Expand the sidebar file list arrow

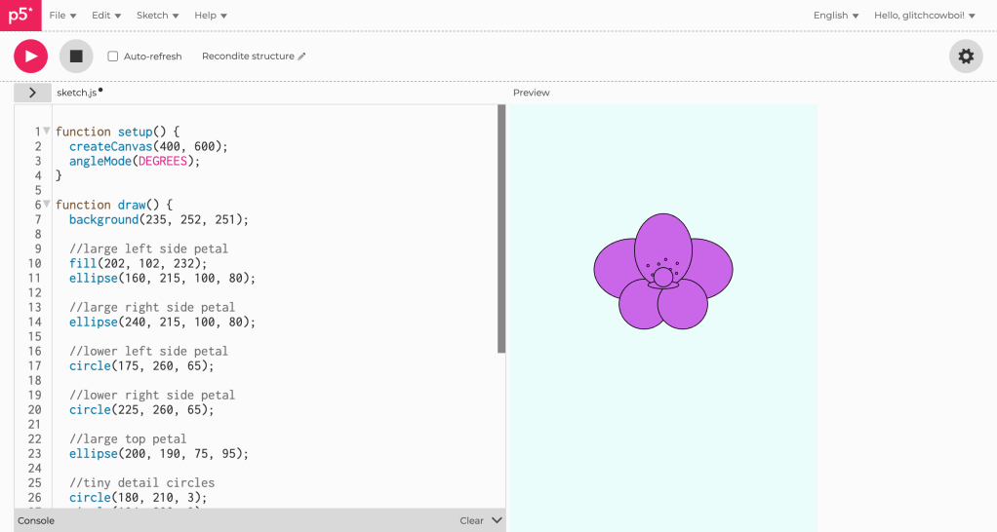click(32, 93)
